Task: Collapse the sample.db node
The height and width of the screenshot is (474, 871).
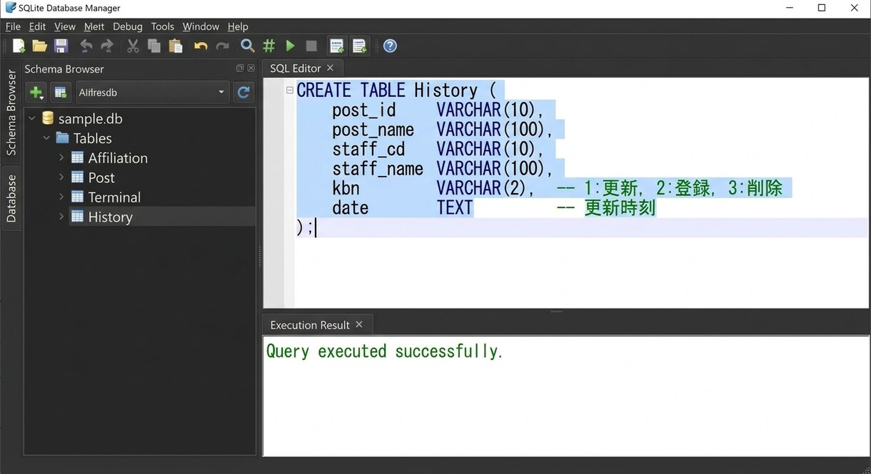Action: (x=31, y=118)
